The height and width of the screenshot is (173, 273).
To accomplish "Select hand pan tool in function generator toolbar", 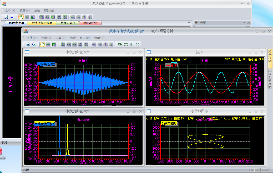I will click(x=21, y=17).
